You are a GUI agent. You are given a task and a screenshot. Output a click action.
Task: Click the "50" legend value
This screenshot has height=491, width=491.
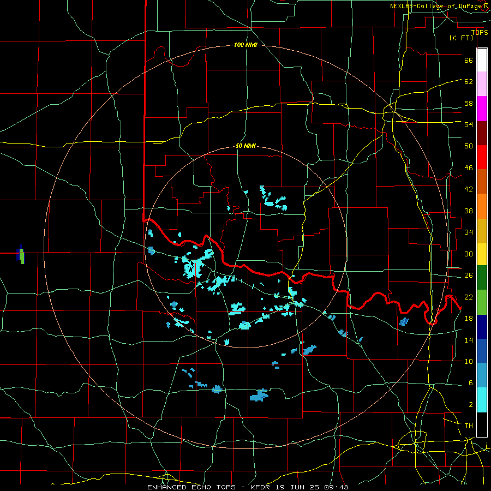(469, 146)
